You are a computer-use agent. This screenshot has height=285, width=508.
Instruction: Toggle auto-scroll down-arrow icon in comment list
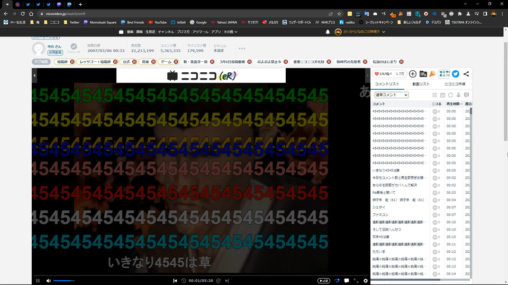(x=458, y=95)
